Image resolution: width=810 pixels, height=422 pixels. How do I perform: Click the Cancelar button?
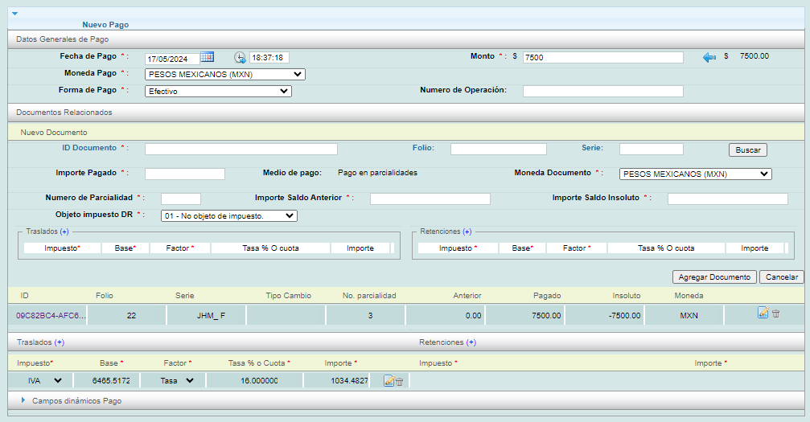click(781, 277)
